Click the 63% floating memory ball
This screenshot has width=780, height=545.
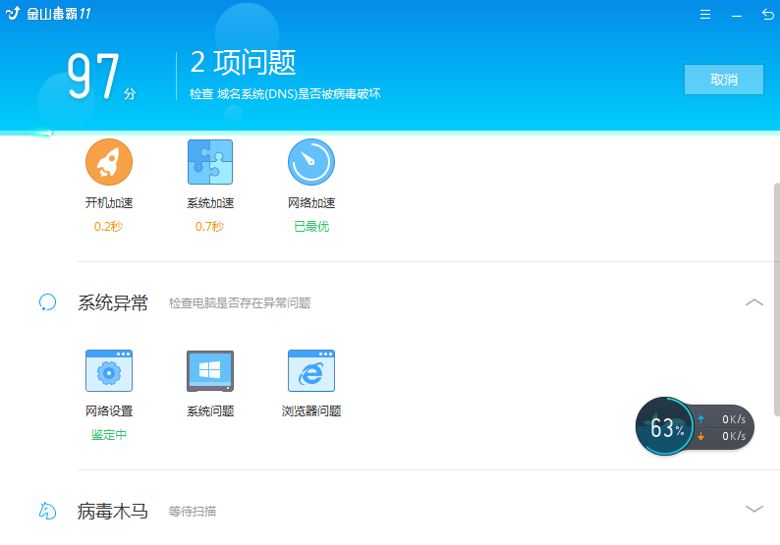pyautogui.click(x=664, y=428)
